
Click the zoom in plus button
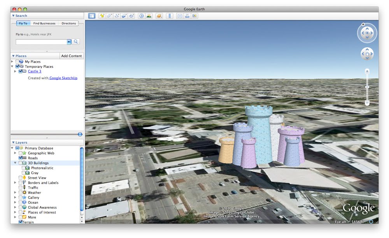click(367, 71)
